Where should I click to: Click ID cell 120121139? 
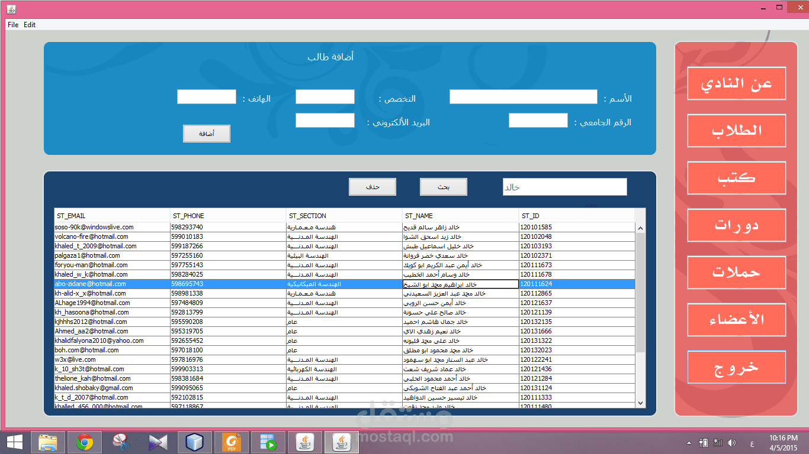[x=577, y=312]
